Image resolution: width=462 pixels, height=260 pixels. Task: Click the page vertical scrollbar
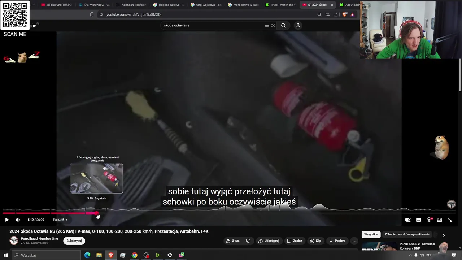coord(460,75)
